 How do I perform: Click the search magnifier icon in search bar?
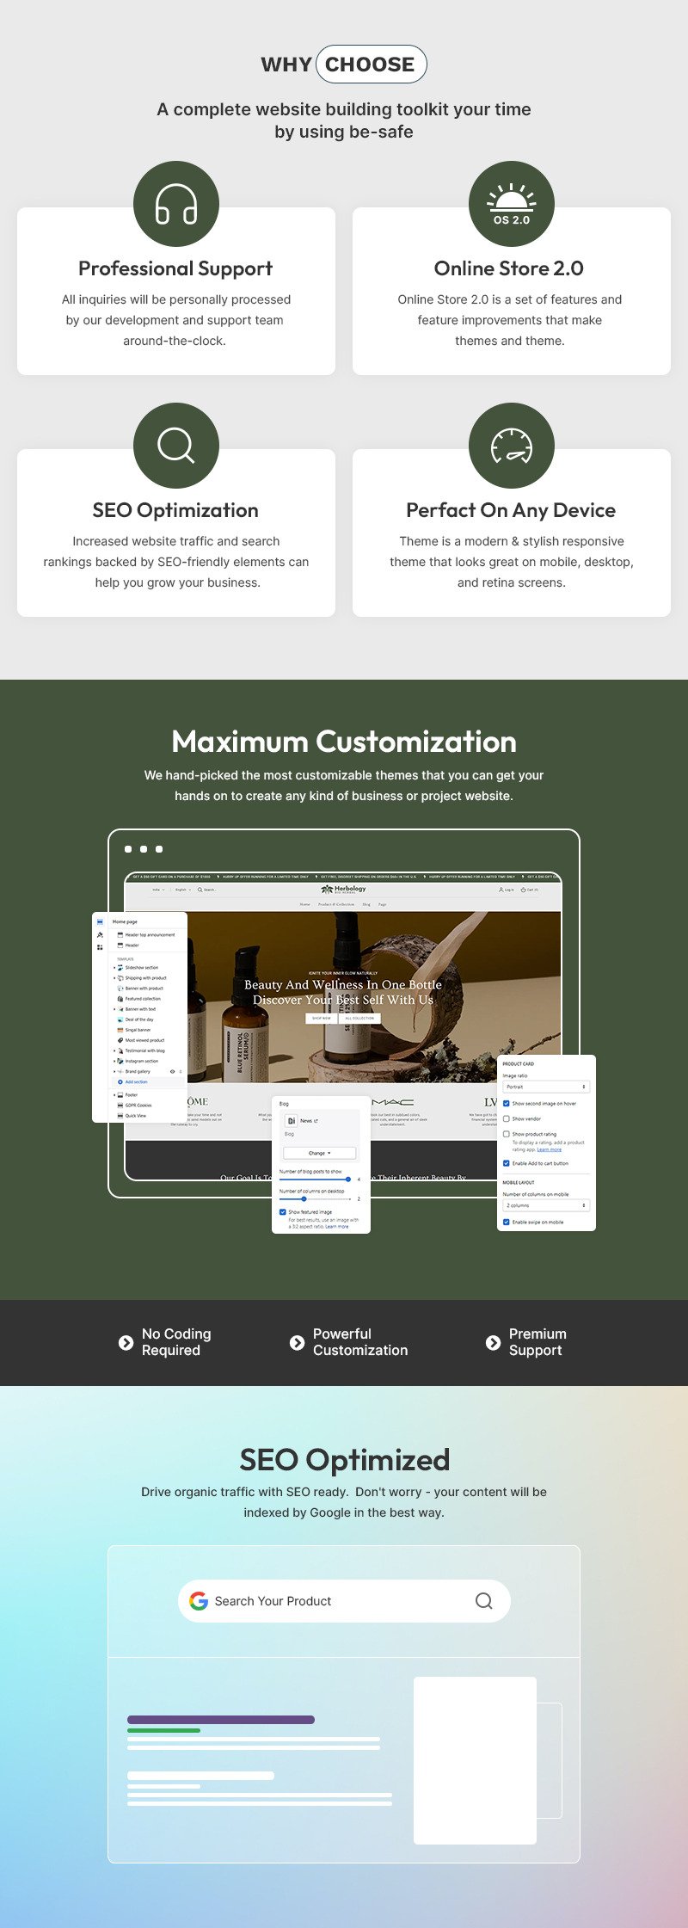483,1600
